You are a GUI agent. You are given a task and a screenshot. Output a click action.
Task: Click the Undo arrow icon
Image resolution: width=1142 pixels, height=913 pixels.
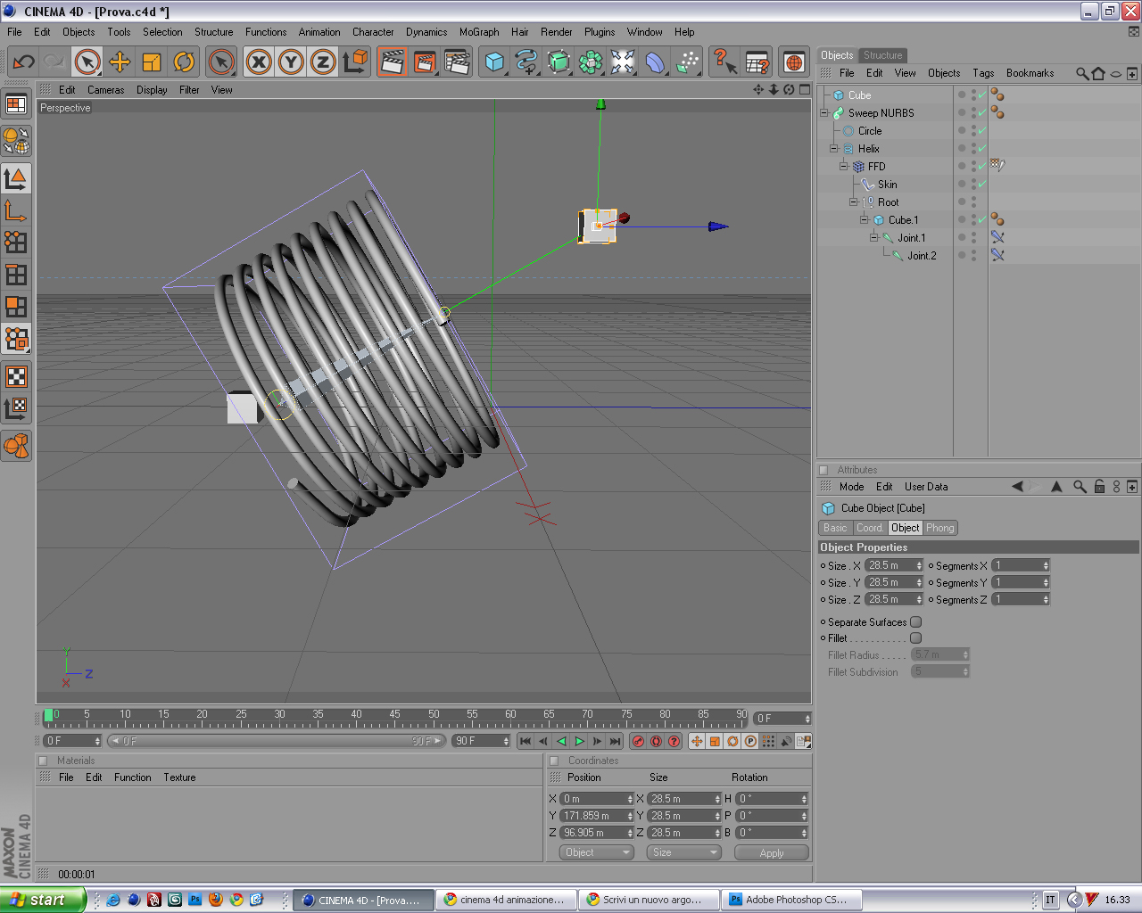24,62
